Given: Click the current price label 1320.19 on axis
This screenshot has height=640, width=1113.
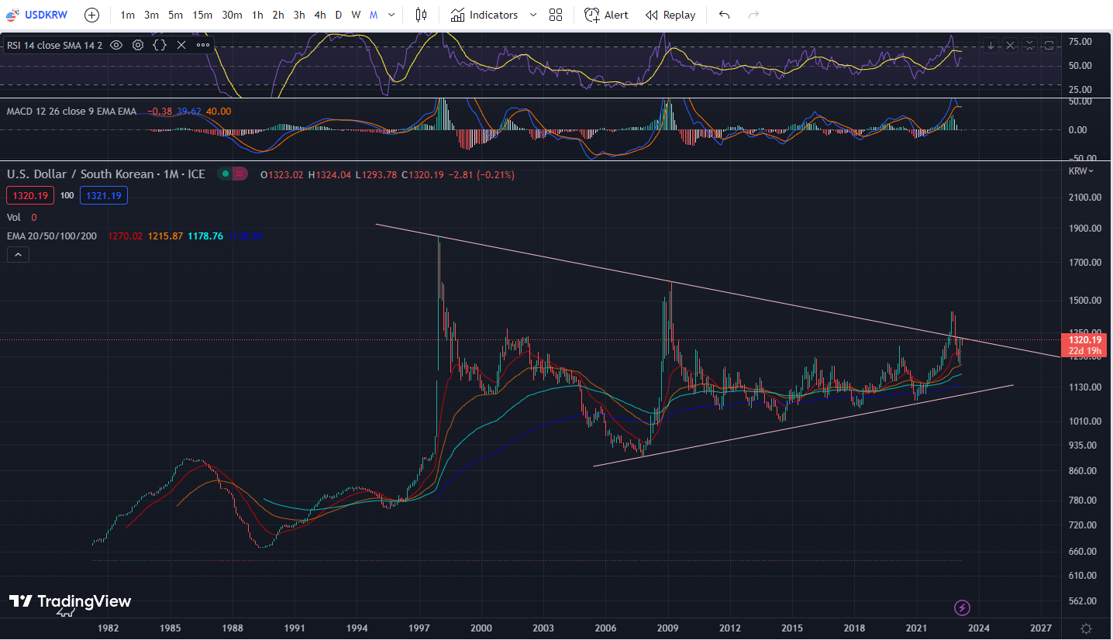Looking at the screenshot, I should click(x=1085, y=339).
